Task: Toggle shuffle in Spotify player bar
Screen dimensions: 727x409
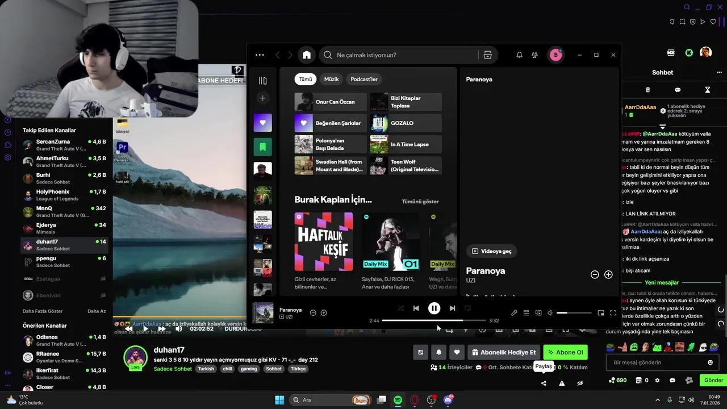Action: [401, 308]
